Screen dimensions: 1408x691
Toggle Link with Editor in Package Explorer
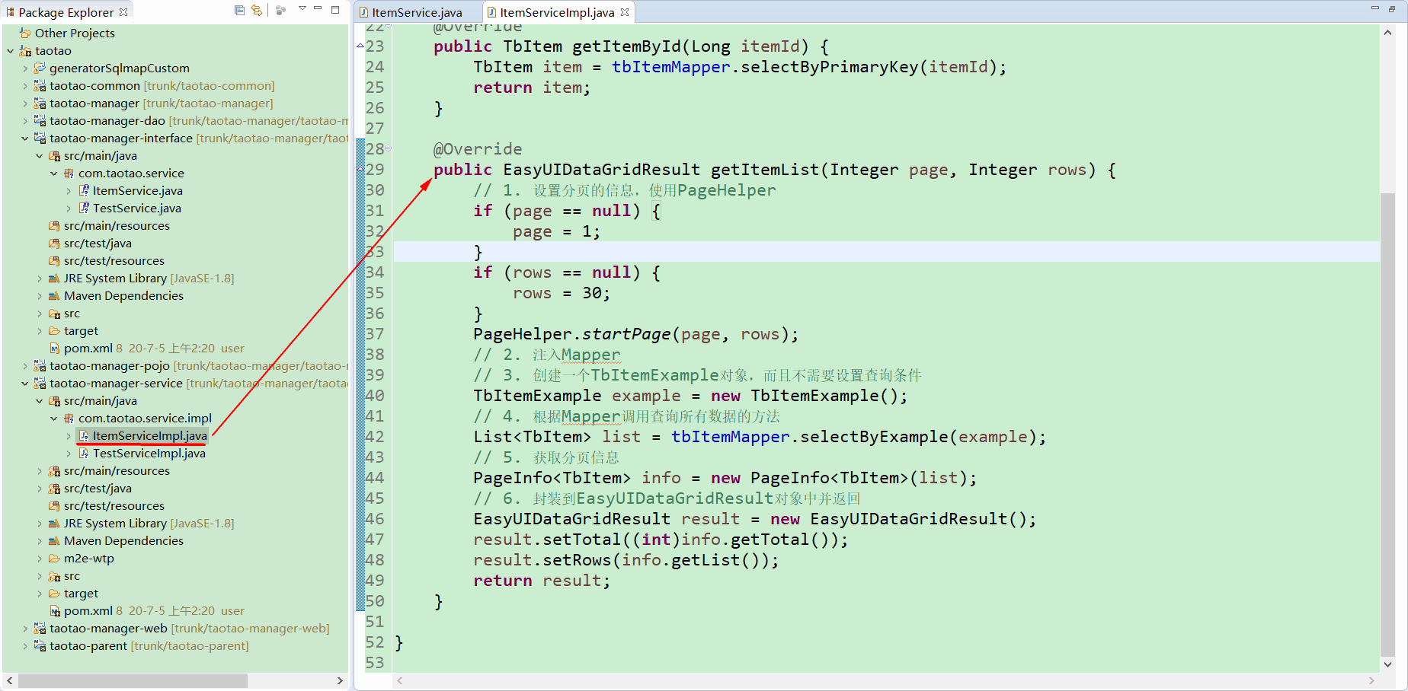pos(257,11)
